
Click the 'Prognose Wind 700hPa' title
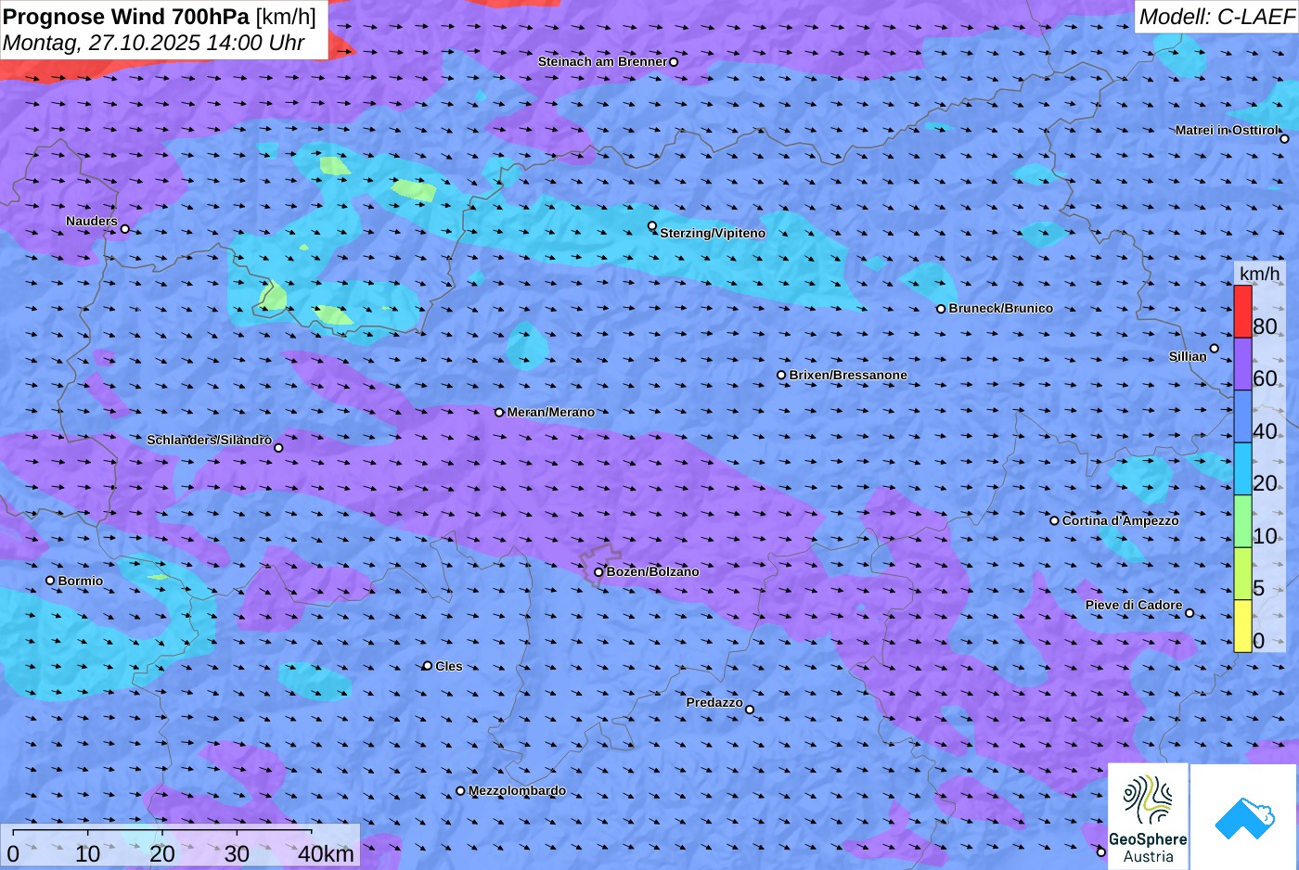click(x=127, y=16)
